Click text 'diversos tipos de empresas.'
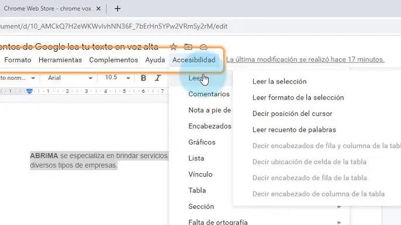401x225 pixels. pos(74,166)
